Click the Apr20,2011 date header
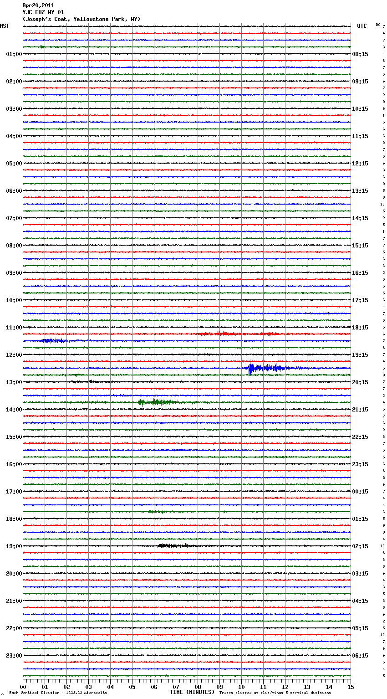The width and height of the screenshot is (387, 699). click(x=38, y=5)
